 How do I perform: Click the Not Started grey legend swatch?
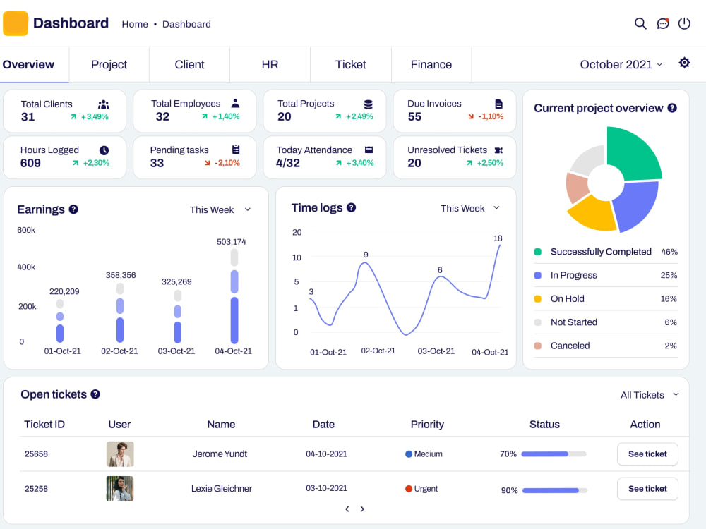537,322
